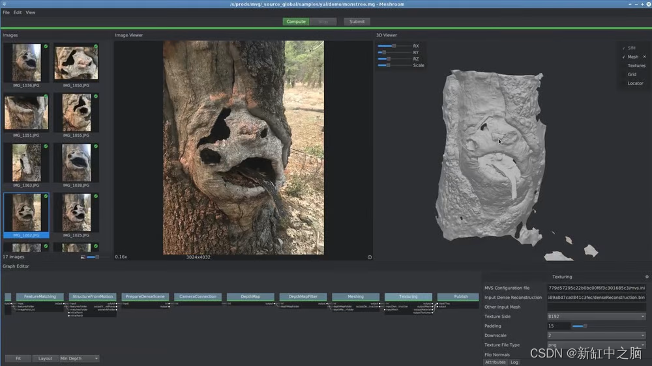Select the IMG_1050.JPG thumbnail
This screenshot has width=652, height=366.
(76, 63)
